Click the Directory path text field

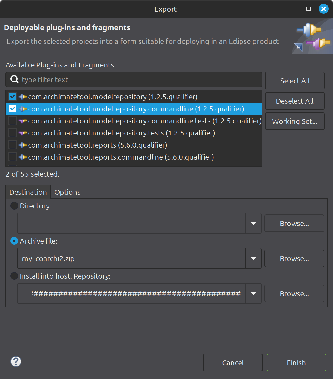tap(131, 223)
